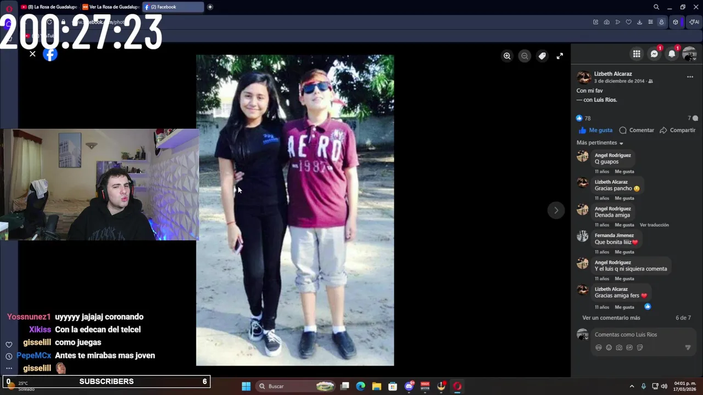
Task: Switch commenting identity avatar dropdown
Action: (x=583, y=335)
